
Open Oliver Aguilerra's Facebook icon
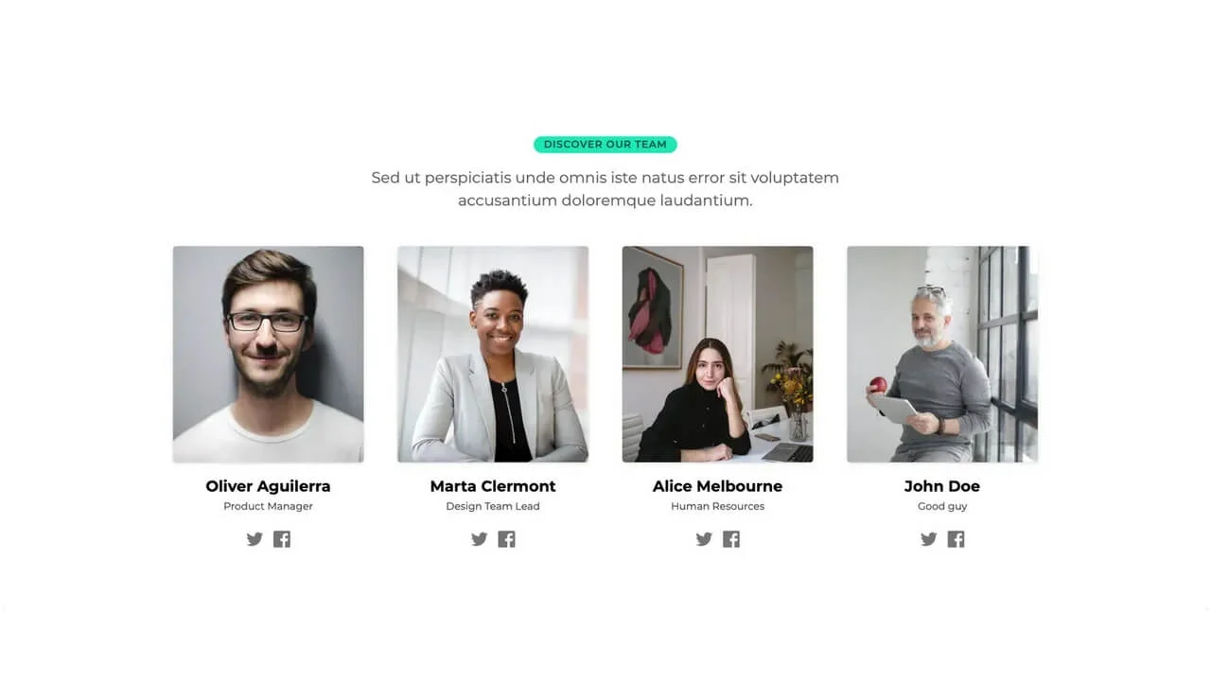tap(282, 539)
